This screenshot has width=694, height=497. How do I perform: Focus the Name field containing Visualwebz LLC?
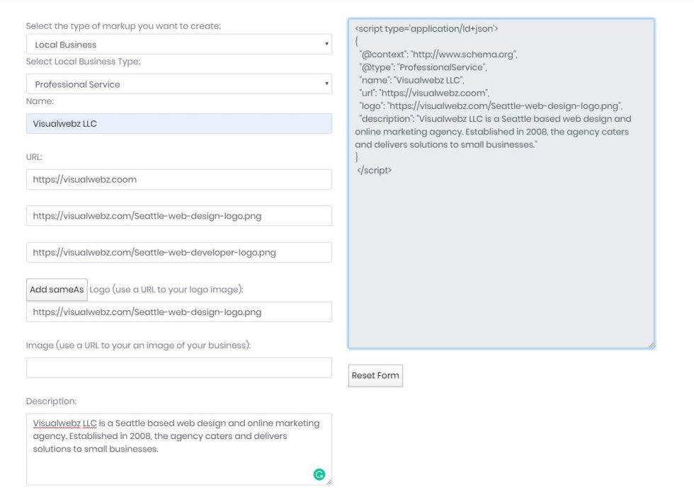(x=178, y=124)
